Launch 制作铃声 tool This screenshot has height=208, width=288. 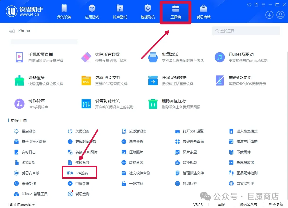coord(31,104)
